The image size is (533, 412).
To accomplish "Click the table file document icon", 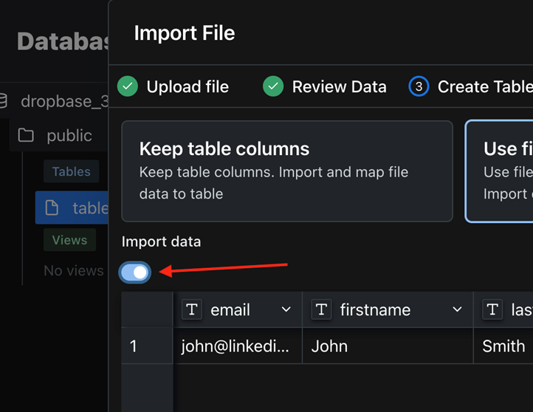I will coord(52,208).
